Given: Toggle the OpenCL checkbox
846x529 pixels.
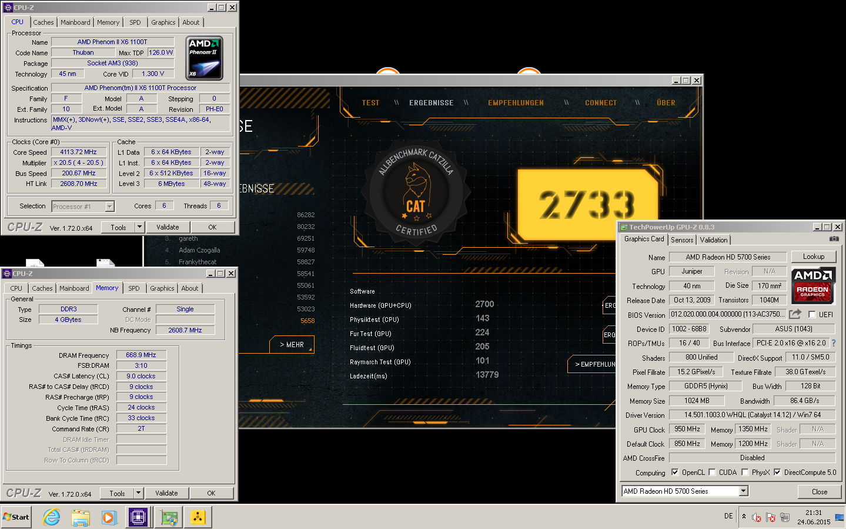Looking at the screenshot, I should pos(675,472).
